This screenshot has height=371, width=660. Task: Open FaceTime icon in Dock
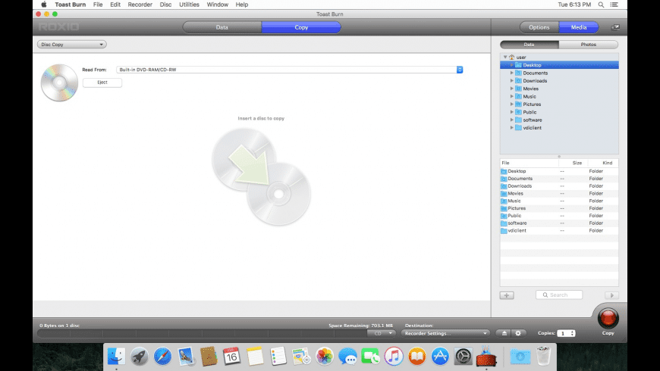371,357
